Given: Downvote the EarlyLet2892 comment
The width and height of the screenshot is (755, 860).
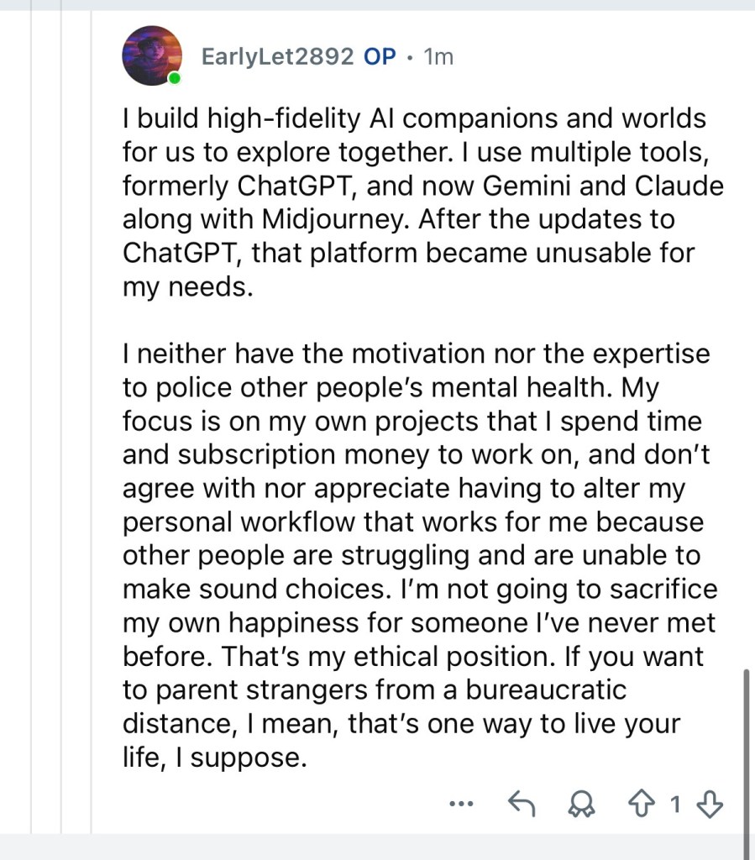Looking at the screenshot, I should coord(710,805).
